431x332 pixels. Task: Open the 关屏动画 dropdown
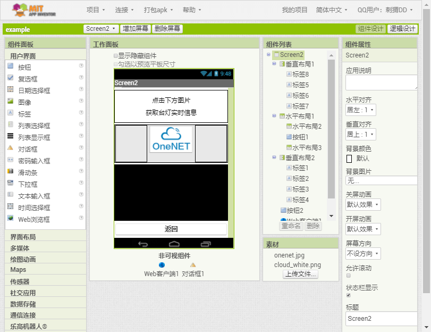[x=363, y=204]
